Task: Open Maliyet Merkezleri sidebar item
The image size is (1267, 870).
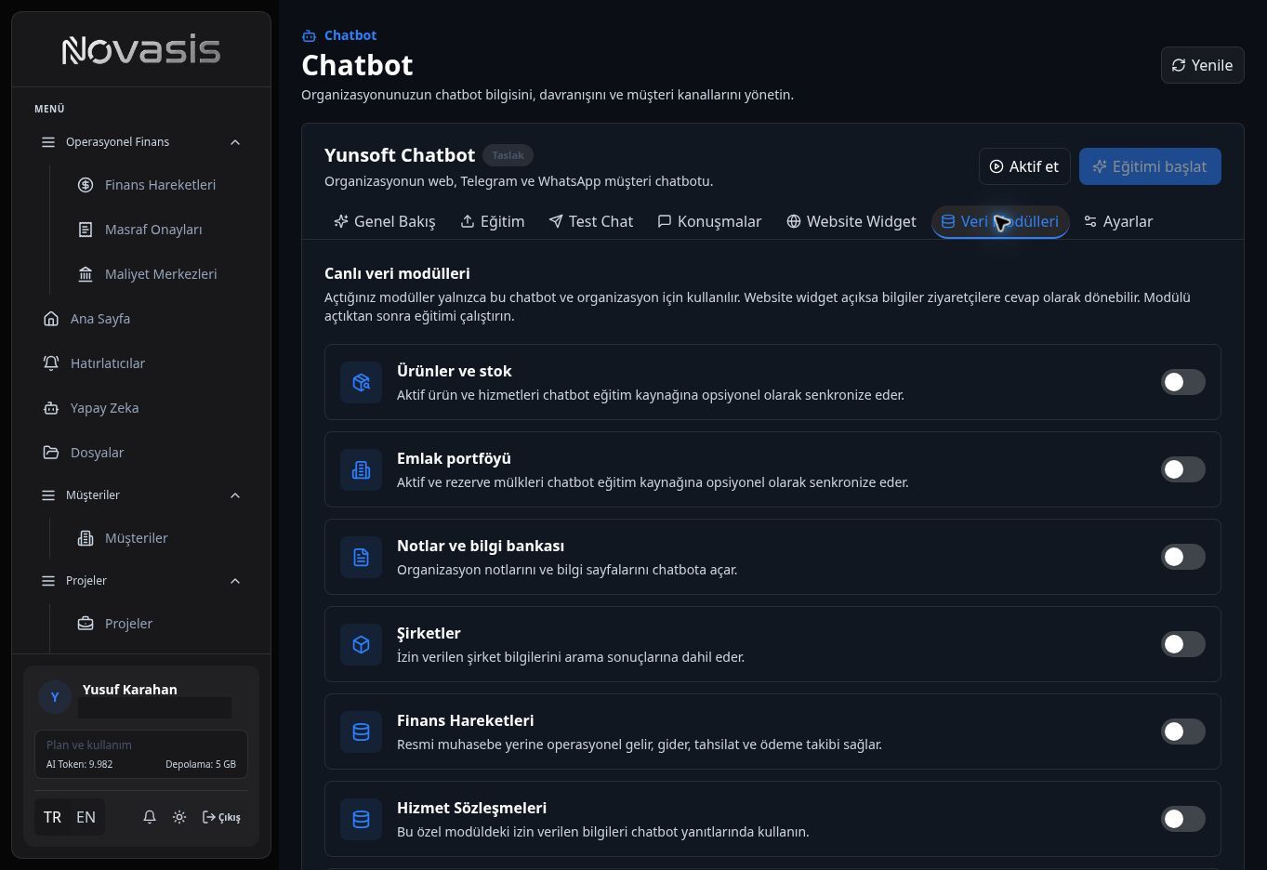Action: click(149, 274)
